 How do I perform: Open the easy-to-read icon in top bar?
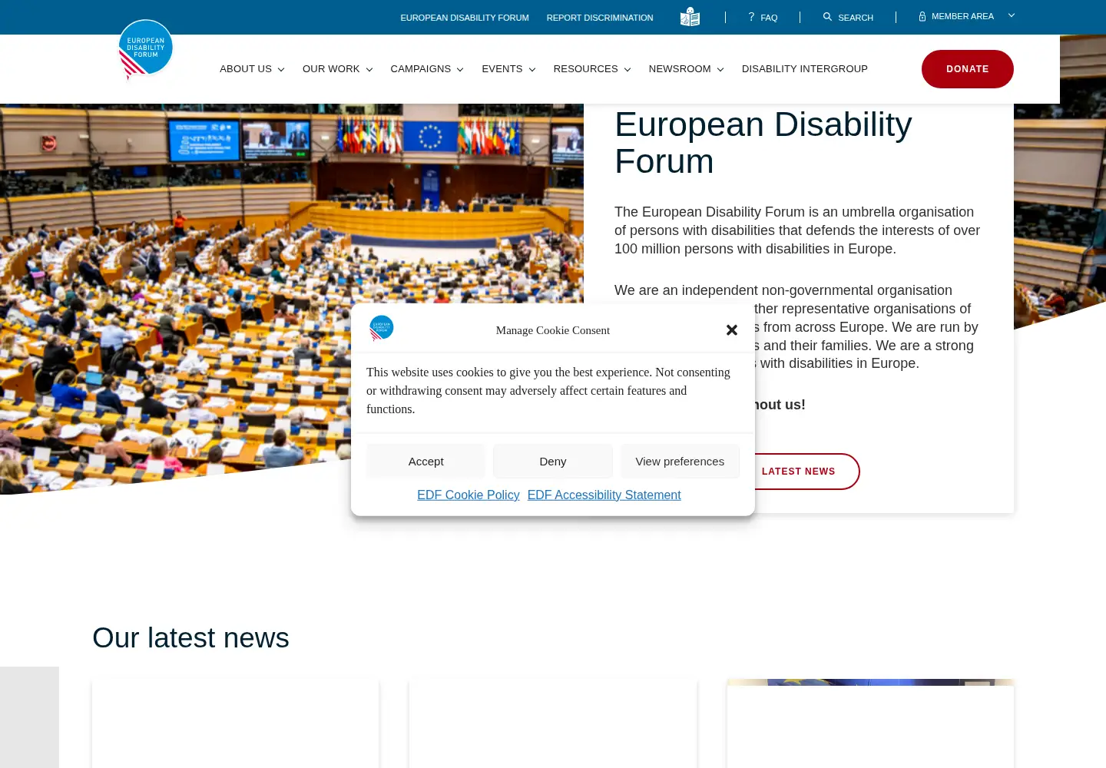click(x=690, y=17)
